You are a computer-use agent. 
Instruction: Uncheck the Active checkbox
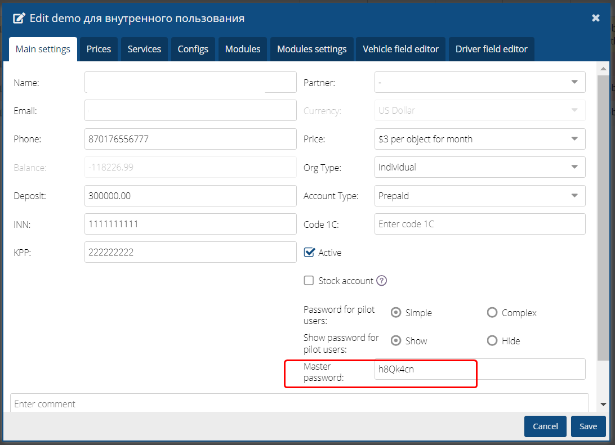(x=309, y=253)
